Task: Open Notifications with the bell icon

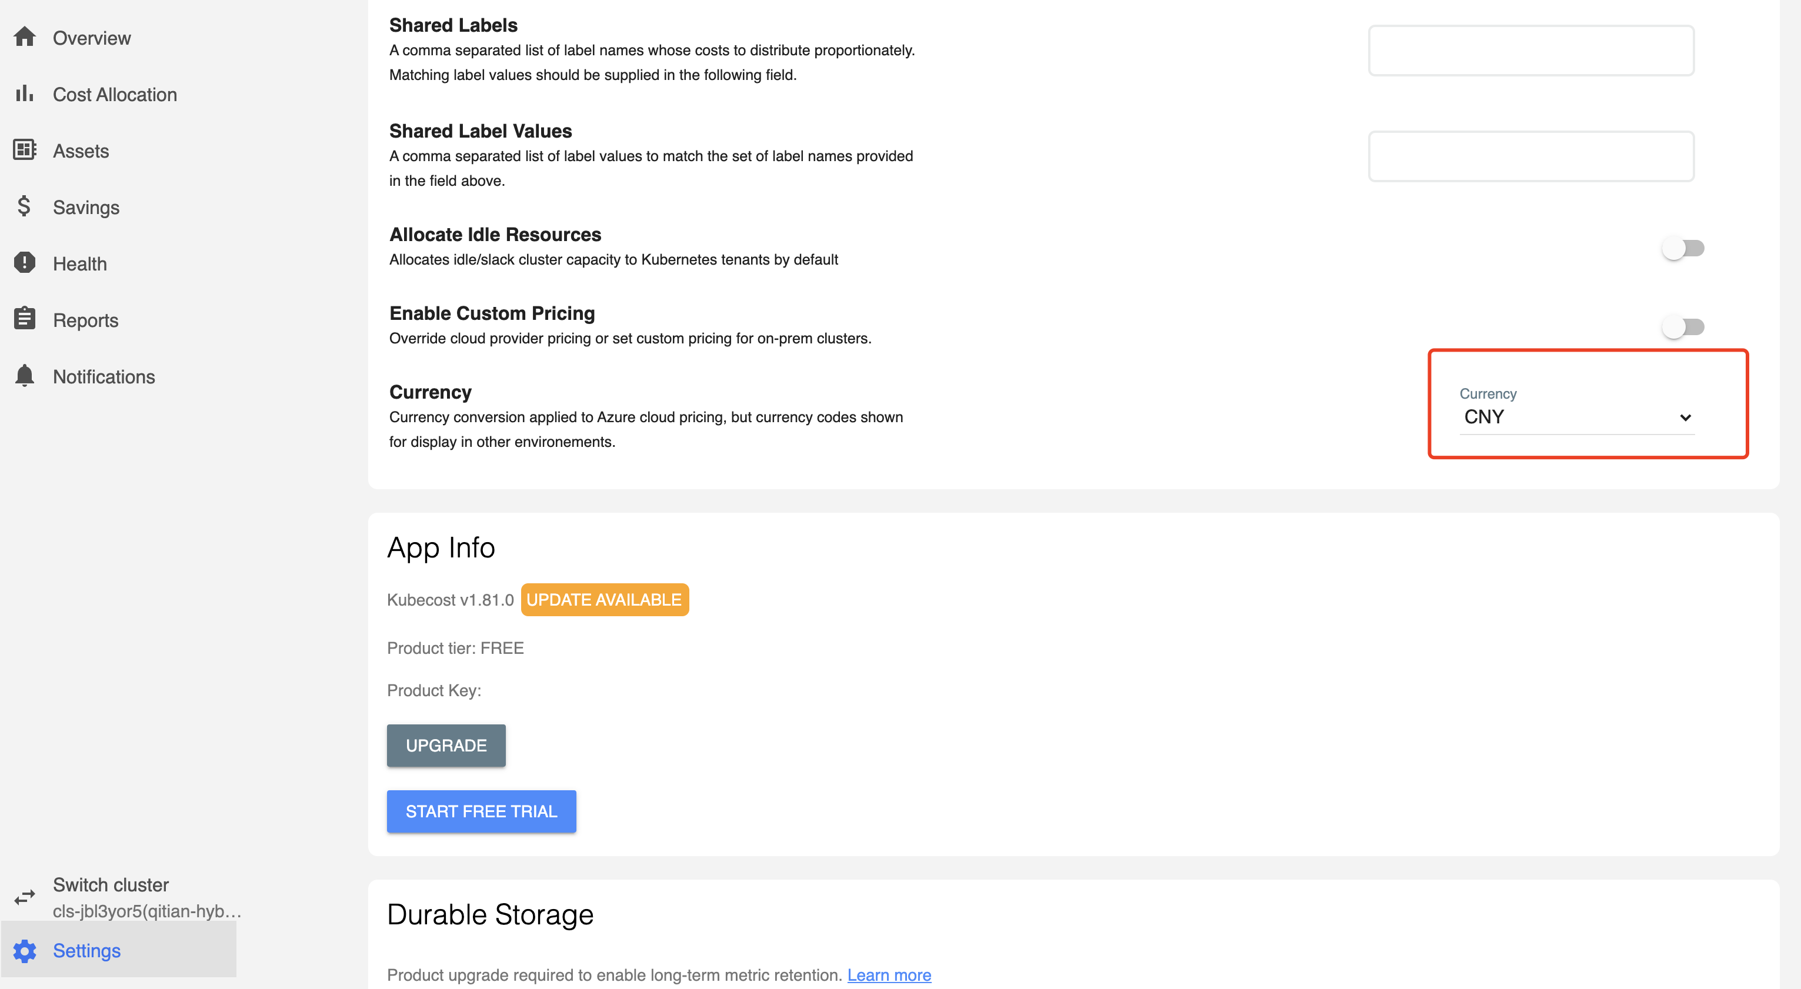Action: coord(25,375)
